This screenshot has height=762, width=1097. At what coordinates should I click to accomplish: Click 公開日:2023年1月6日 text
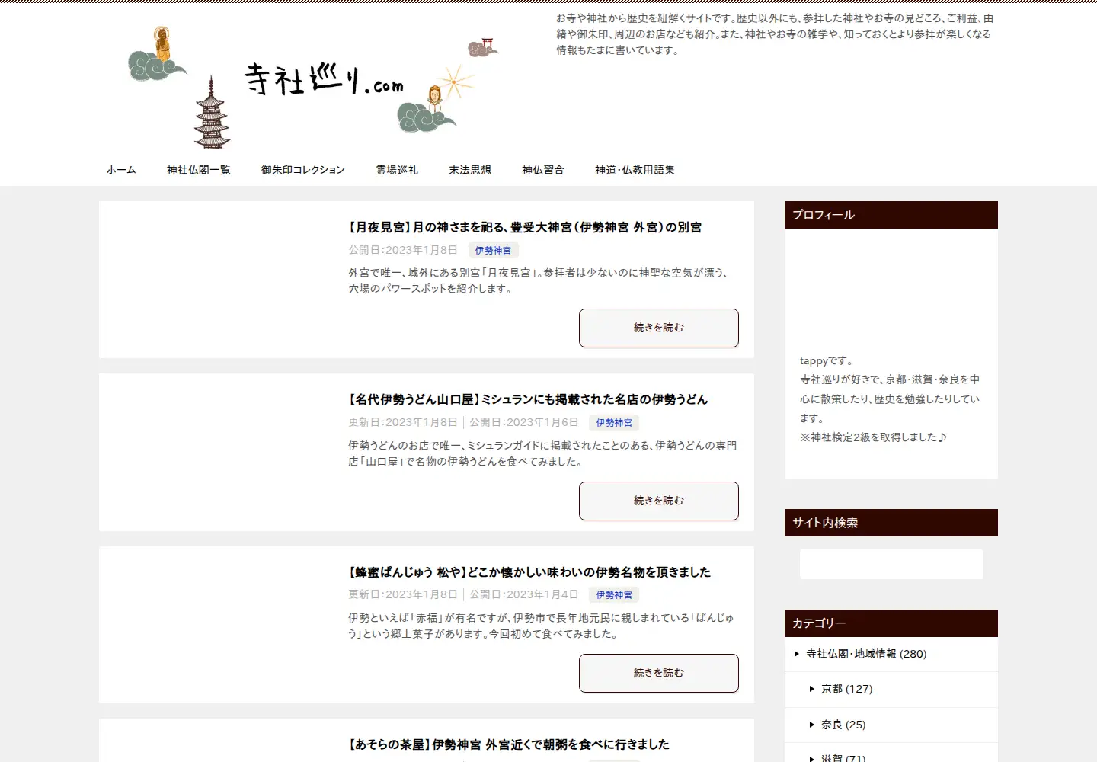[x=524, y=422]
